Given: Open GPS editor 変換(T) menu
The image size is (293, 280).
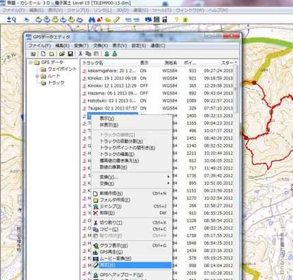Looking at the screenshot, I should [81, 46].
